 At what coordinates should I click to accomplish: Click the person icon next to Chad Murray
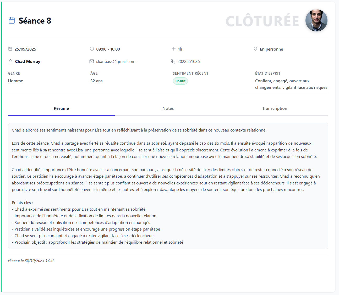(10, 61)
